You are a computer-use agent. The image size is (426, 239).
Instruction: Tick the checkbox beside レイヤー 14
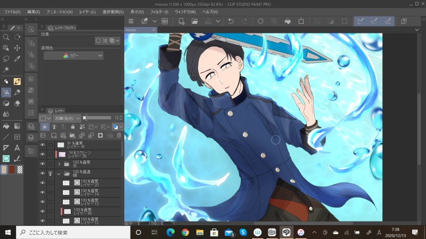[51, 192]
